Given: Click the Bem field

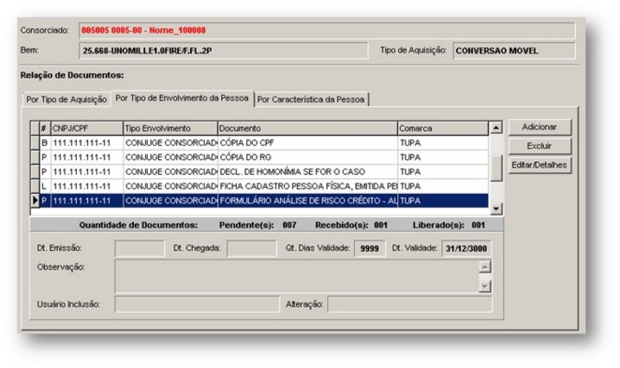Looking at the screenshot, I should [x=224, y=51].
